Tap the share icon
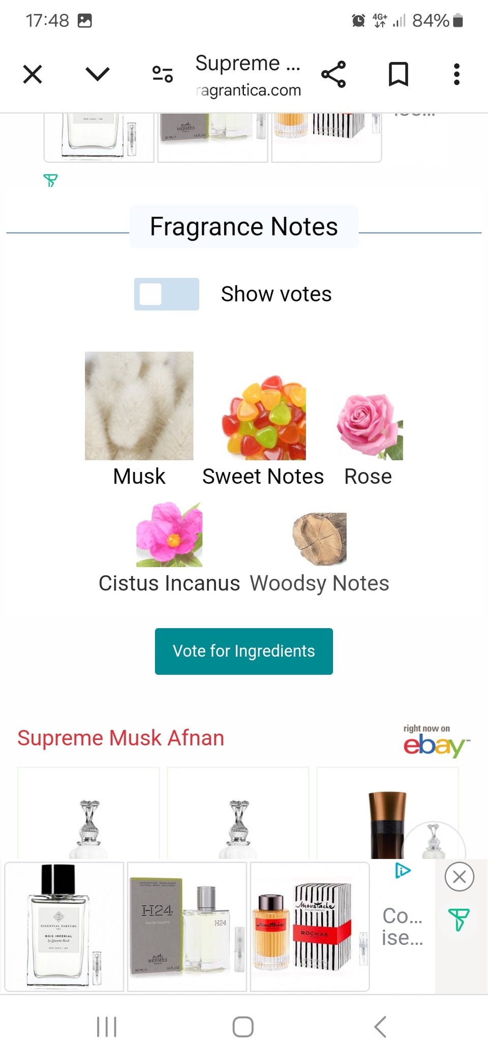Screen dimensions: 488x1059 [x=333, y=74]
